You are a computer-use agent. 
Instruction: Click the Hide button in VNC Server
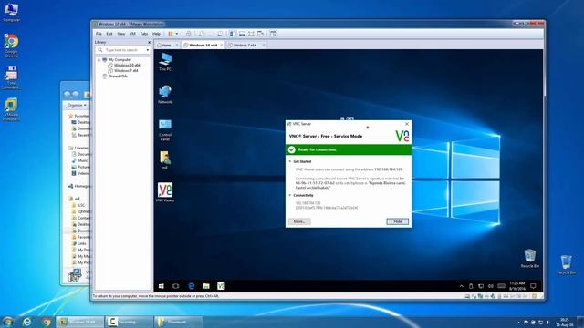(398, 221)
